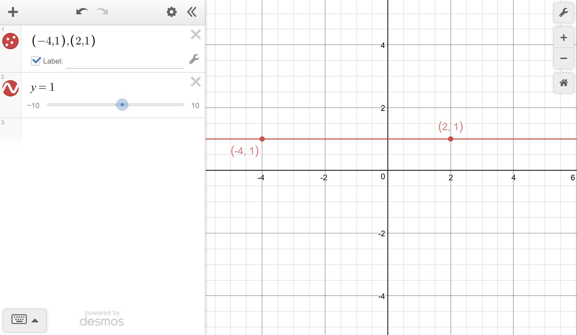Hide the y=1 line via its icon
This screenshot has height=335, width=577.
point(10,88)
